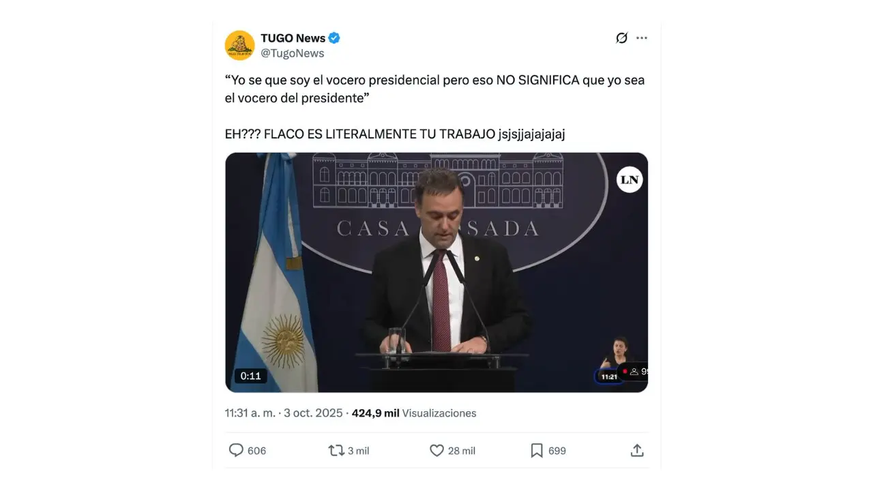Visit the @TugoNews handle link
The width and height of the screenshot is (873, 491).
point(293,53)
